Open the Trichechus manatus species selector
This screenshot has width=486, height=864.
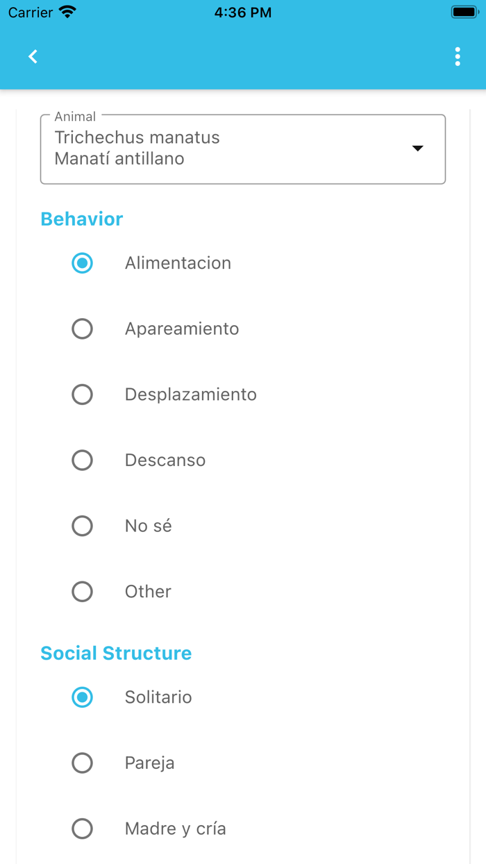[x=137, y=138]
